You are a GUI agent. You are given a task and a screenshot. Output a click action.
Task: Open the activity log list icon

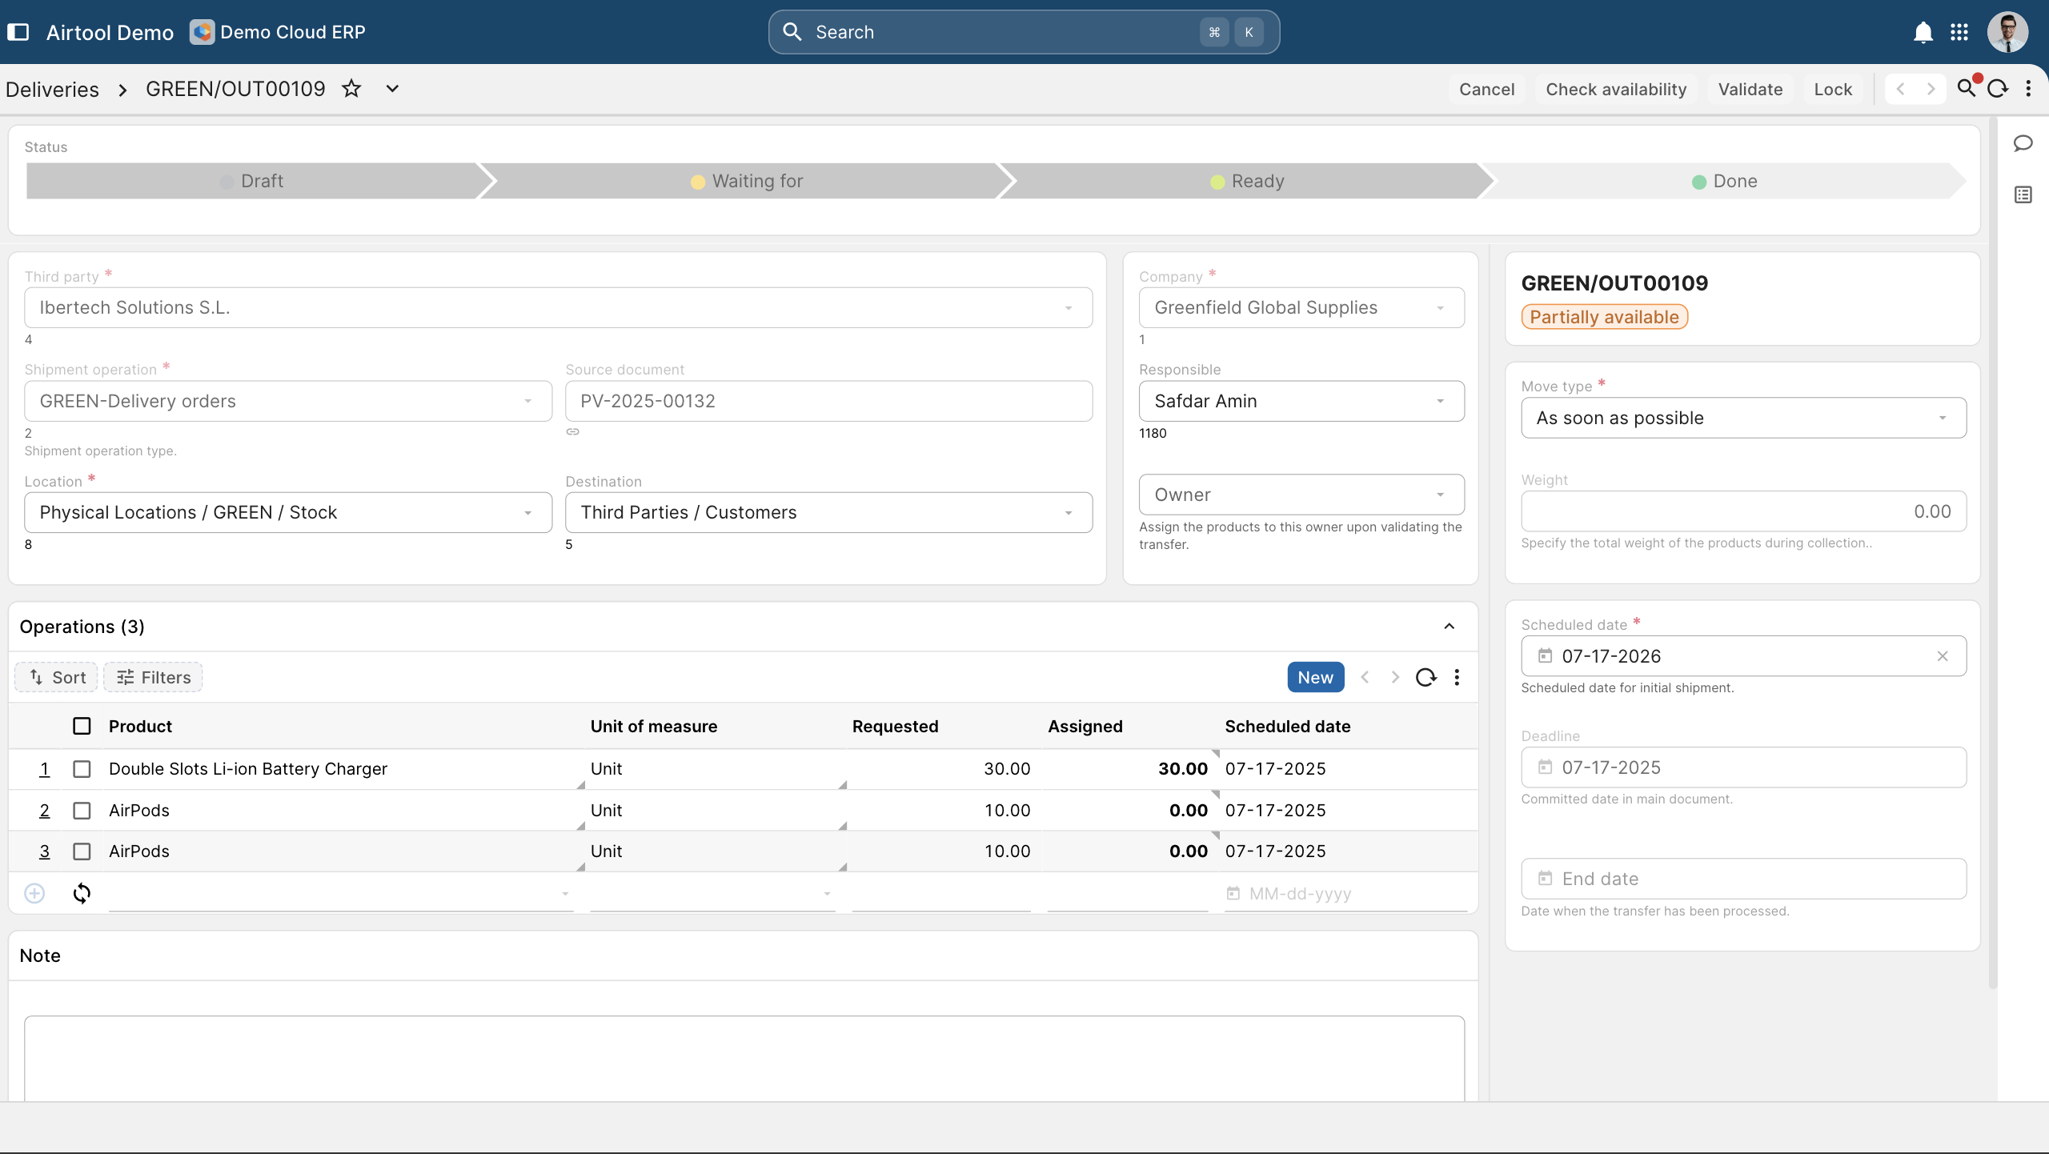pos(2023,194)
